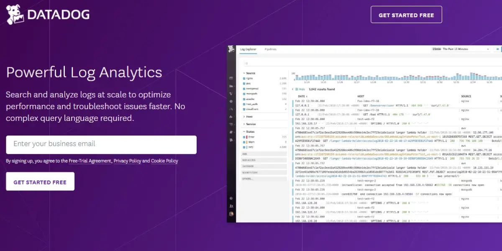Collapse the Status facet group
Screen dimensions: 502x251
(x=249, y=132)
